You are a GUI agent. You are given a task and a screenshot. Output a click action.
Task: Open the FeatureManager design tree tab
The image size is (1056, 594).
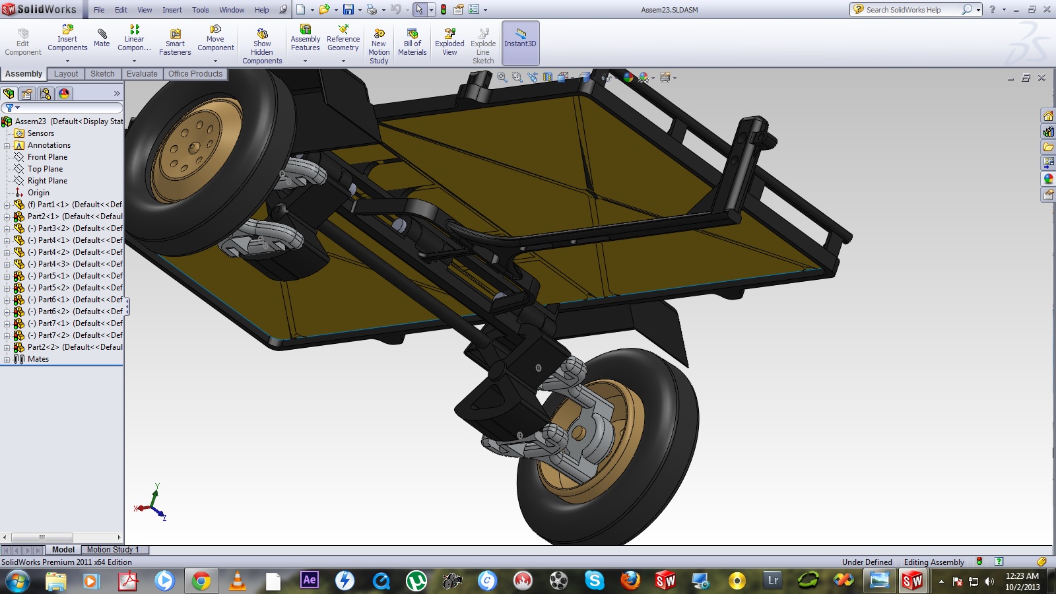pyautogui.click(x=9, y=94)
